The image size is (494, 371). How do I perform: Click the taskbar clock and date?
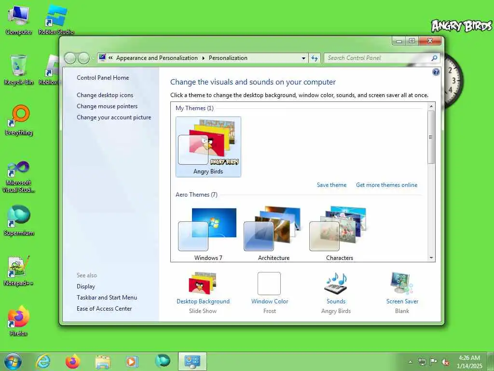click(x=469, y=362)
